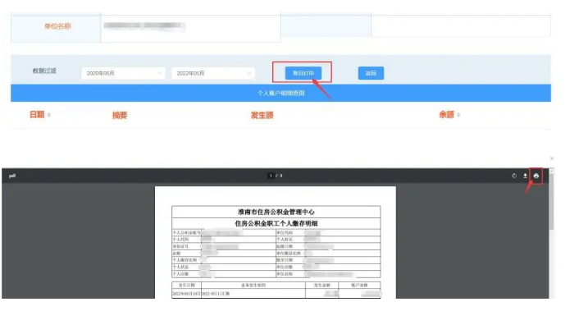
Task: Sort by 日期 using its sort arrows
Action: point(49,115)
